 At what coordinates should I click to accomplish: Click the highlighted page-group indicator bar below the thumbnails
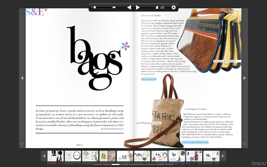click(x=115, y=164)
